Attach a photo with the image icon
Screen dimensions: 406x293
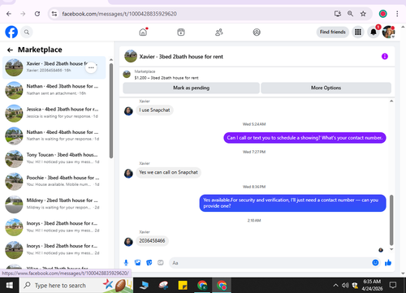[x=138, y=263]
